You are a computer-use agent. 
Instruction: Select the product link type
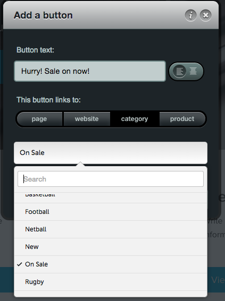(x=182, y=119)
